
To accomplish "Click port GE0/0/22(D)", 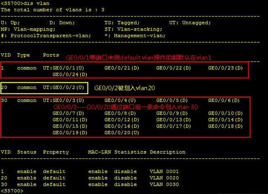I will point(173,68).
